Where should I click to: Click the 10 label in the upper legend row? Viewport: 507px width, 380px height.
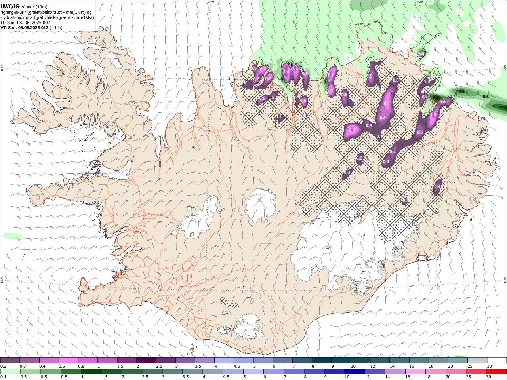coord(353,366)
